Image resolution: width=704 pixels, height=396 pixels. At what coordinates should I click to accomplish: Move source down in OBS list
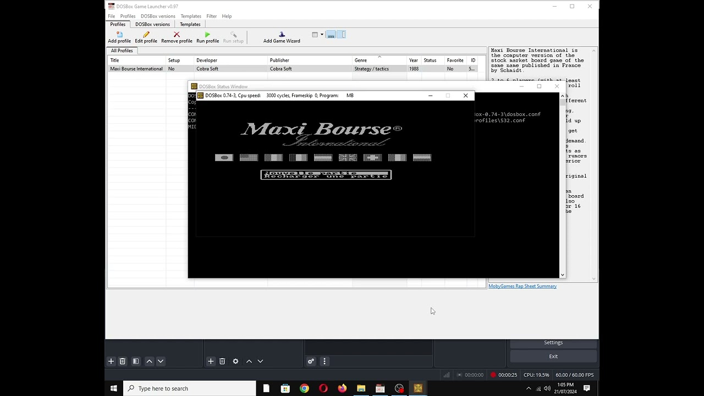coord(260,361)
